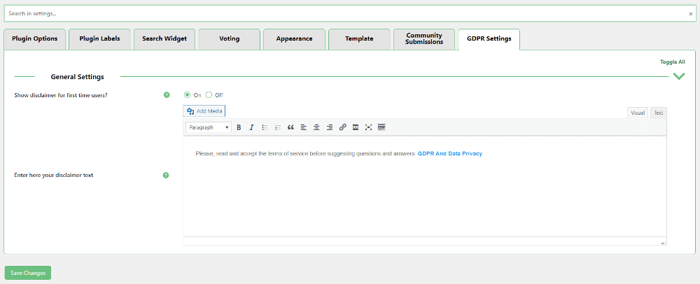
Task: Select Off for first-time disclaimer
Action: pyautogui.click(x=209, y=95)
